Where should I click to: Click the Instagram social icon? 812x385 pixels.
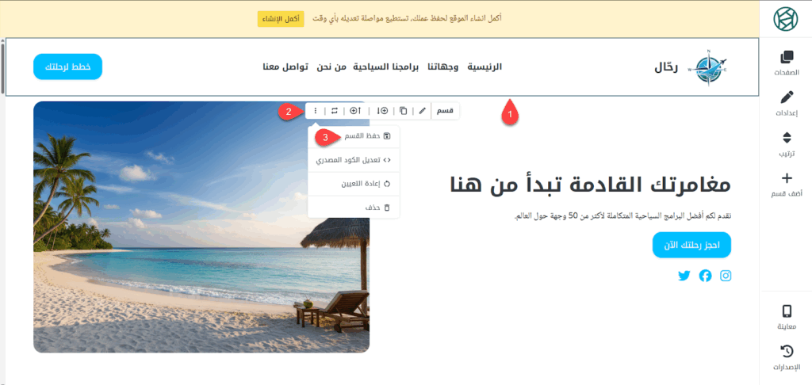[x=726, y=276]
